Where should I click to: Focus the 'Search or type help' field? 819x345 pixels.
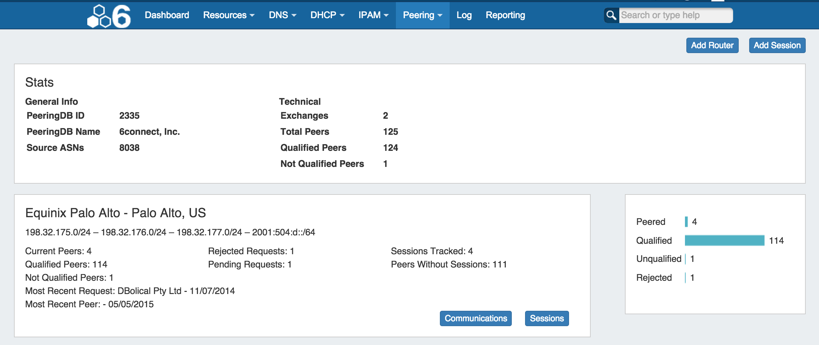tap(675, 15)
